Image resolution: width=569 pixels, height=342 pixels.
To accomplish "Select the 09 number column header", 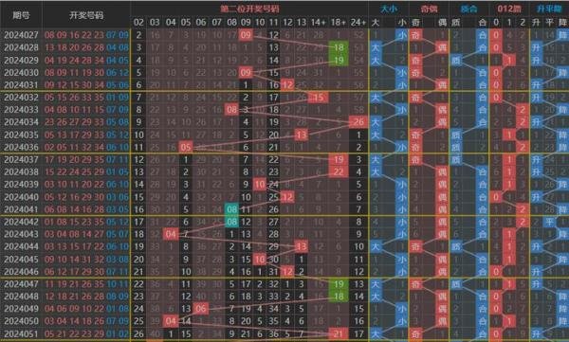I will pyautogui.click(x=246, y=23).
